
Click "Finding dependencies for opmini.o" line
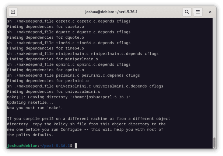[46, 70]
